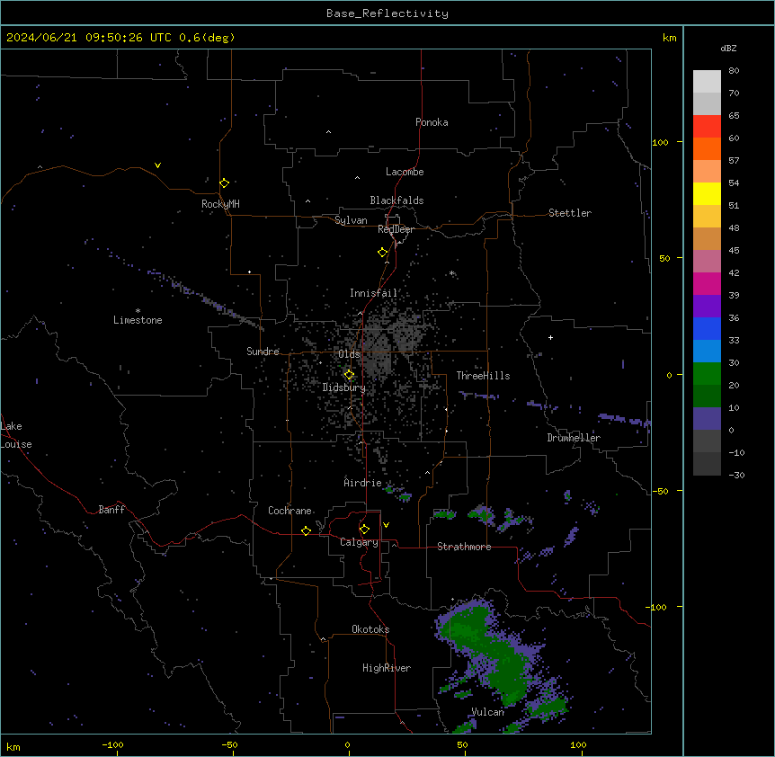Click the 50 tick on the bottom axis
The image size is (775, 757).
click(462, 744)
